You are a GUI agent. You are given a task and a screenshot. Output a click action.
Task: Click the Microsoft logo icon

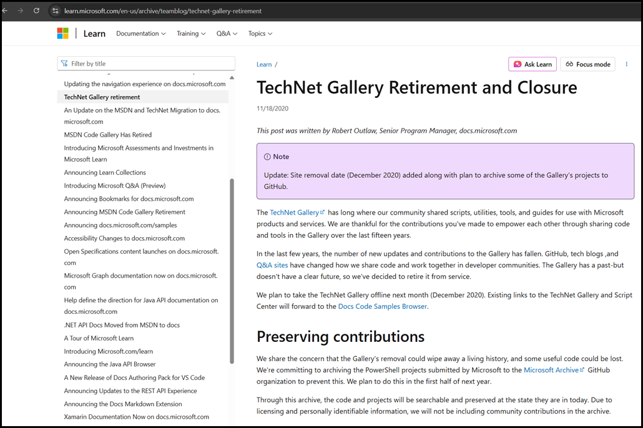pos(63,34)
